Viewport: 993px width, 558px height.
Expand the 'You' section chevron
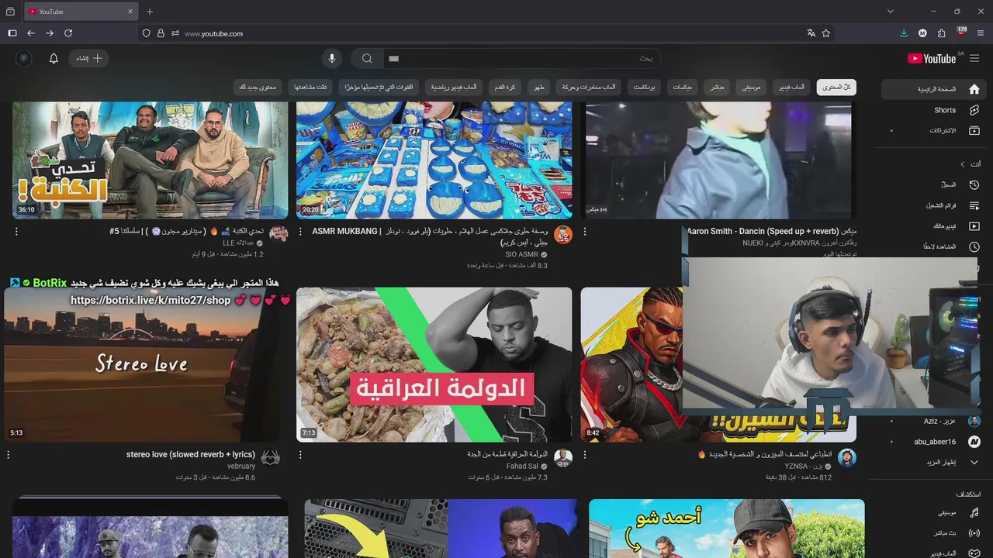(963, 164)
